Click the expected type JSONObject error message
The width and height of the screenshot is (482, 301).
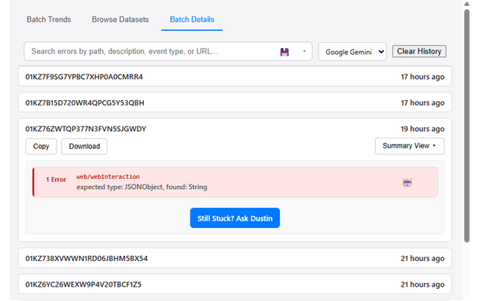click(142, 187)
